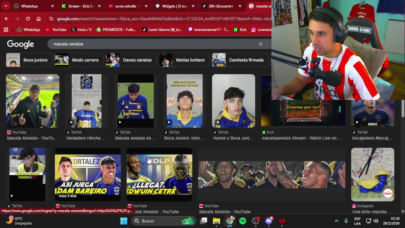This screenshot has width=405, height=228.
Task: Open the QUE SON ESTOS VIDEOS thumbnail
Action: [27, 174]
